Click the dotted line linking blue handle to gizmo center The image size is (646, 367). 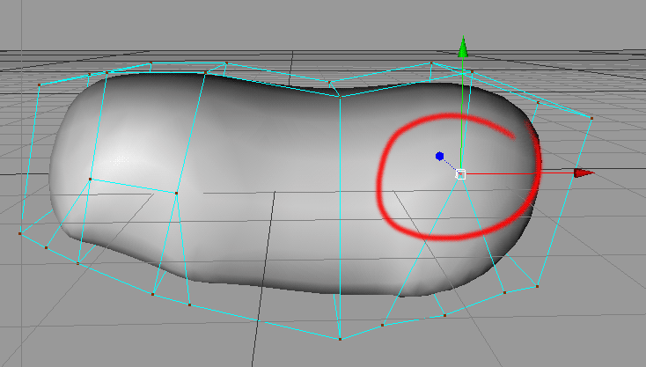coord(450,165)
